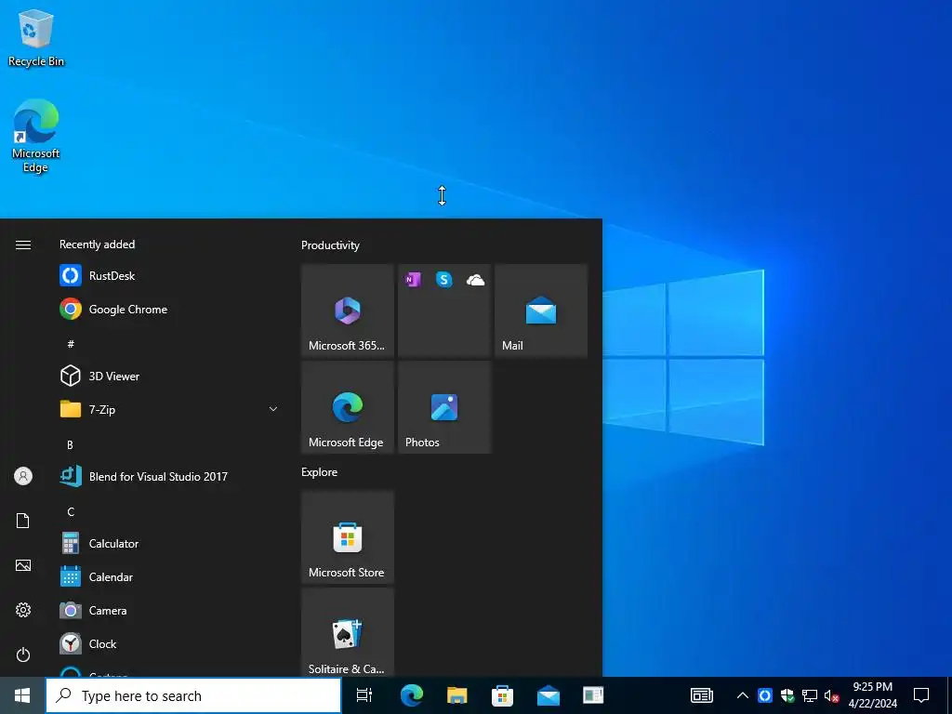Open the Skype icon in the tile folder
The image size is (952, 714).
point(443,279)
